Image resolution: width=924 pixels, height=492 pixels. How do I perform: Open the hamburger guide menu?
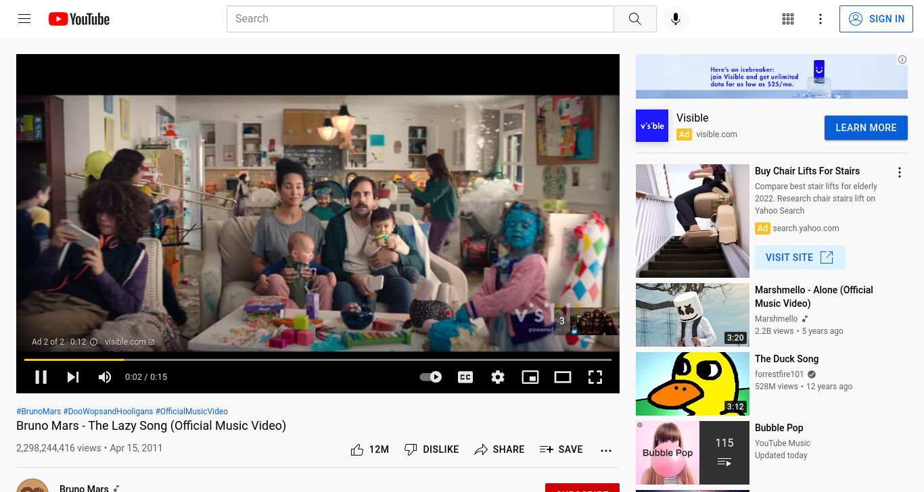(x=24, y=19)
